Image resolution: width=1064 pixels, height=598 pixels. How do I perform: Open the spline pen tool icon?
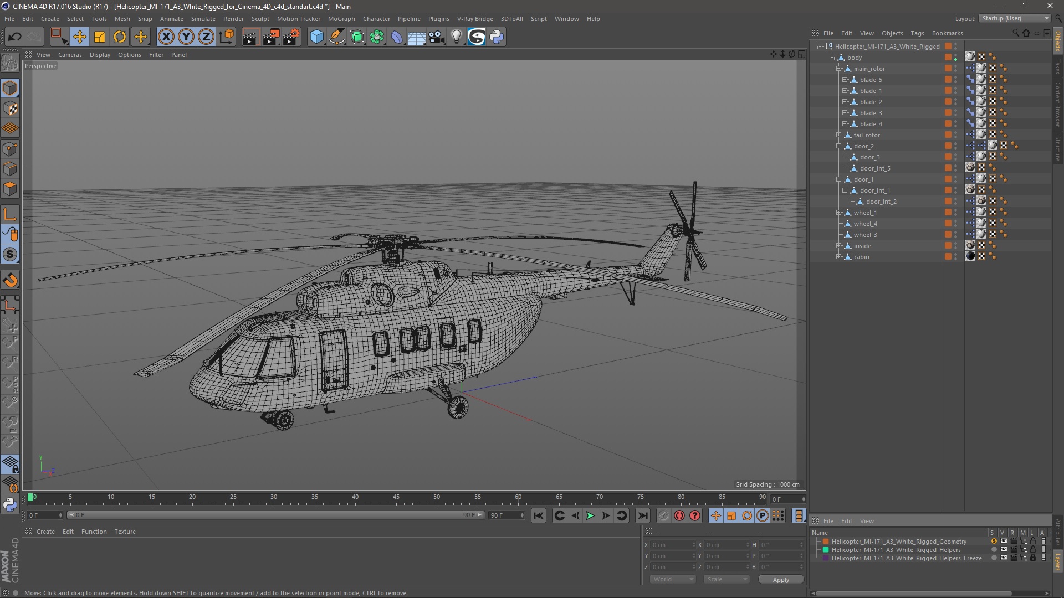(x=337, y=37)
